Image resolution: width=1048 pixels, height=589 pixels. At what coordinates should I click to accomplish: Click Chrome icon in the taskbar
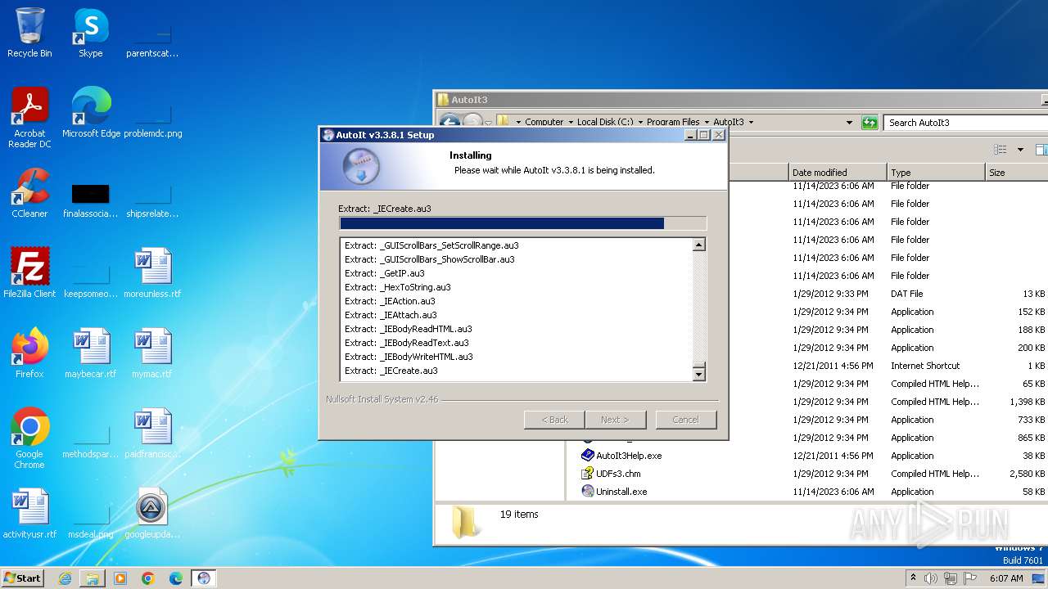pos(148,578)
